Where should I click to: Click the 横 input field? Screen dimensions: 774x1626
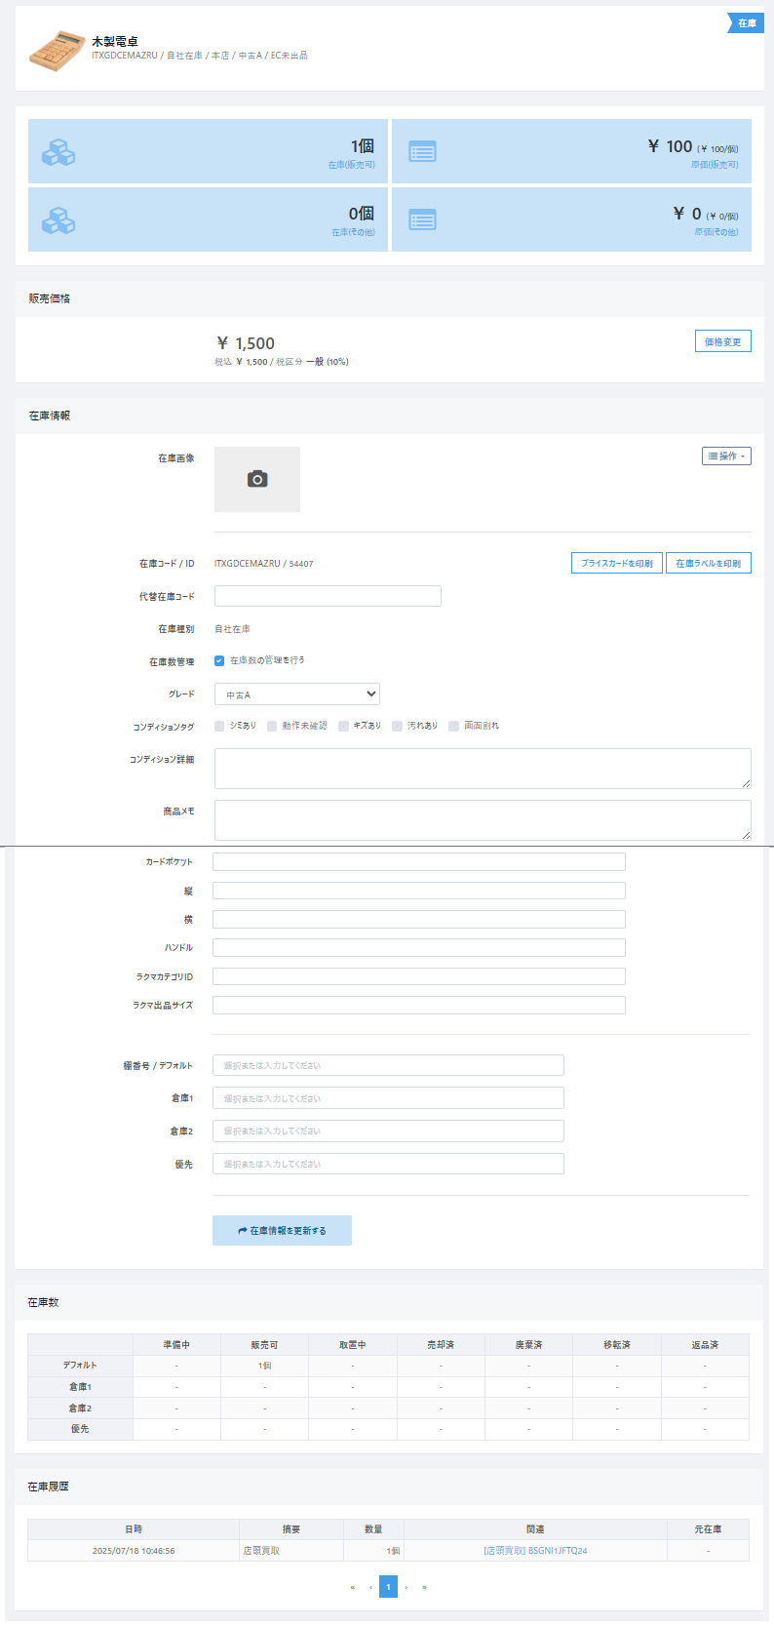[419, 919]
